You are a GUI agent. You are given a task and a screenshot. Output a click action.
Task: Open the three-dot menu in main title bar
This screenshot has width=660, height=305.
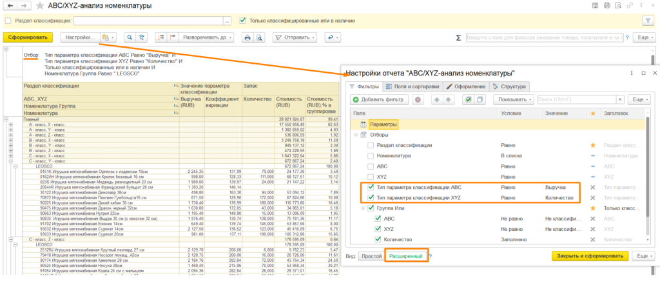tap(640, 6)
